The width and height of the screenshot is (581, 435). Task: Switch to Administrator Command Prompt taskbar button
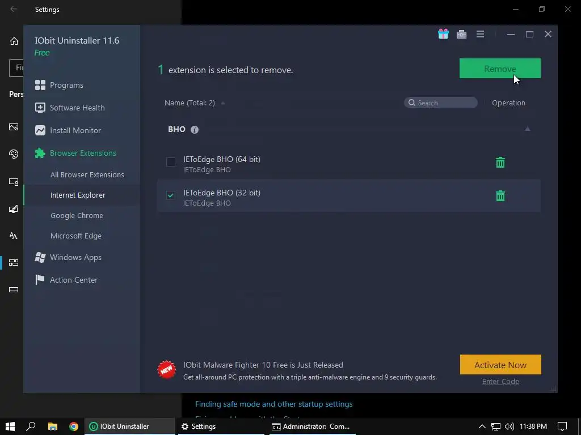coord(313,427)
